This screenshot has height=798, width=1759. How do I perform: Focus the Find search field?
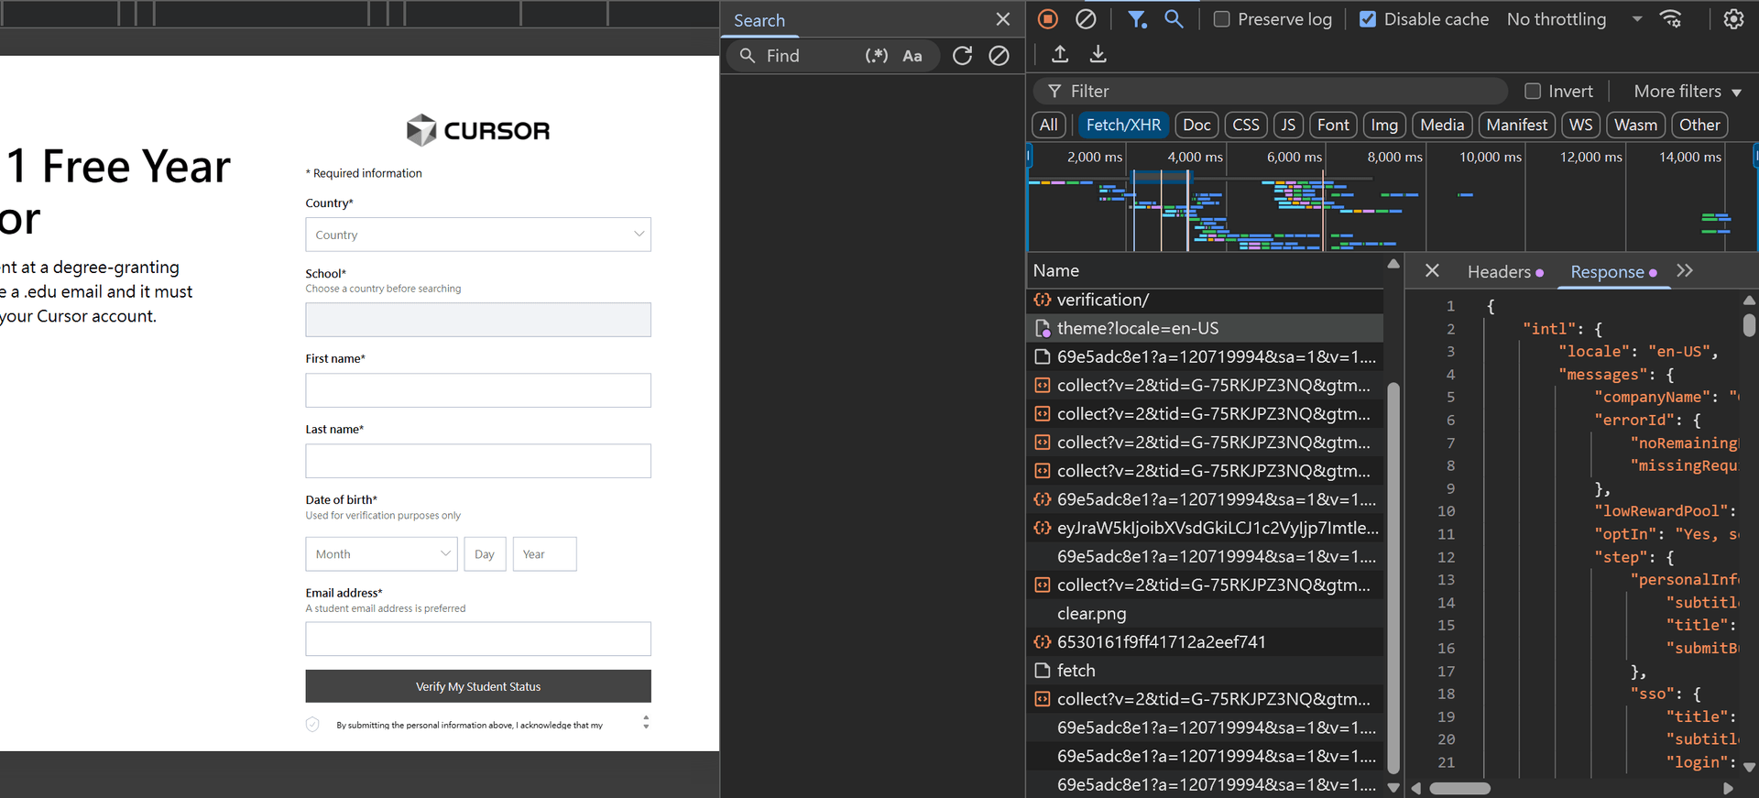811,56
